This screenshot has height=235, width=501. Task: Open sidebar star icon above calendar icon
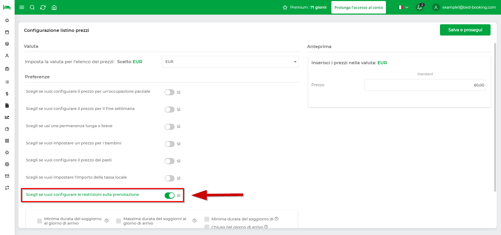point(7,20)
